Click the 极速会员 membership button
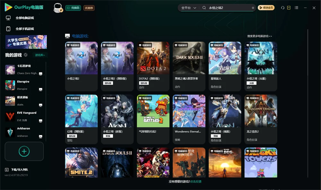321x190 pixels. tap(266, 8)
